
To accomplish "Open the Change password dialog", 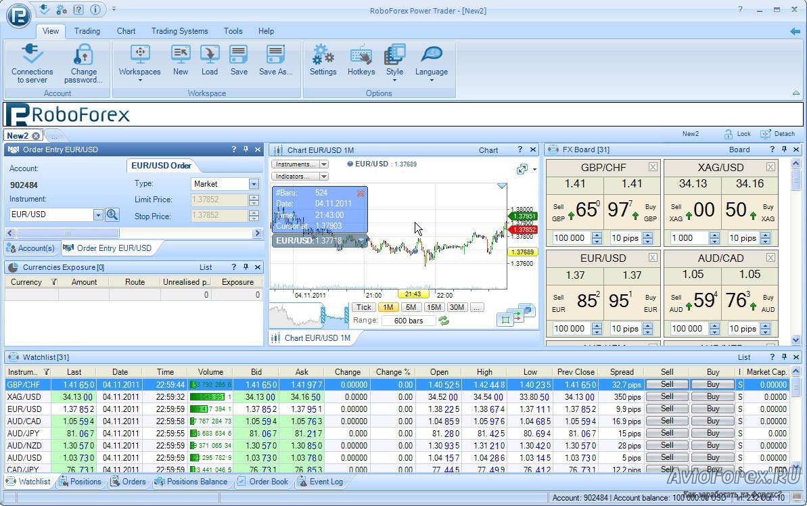I will coord(83,64).
